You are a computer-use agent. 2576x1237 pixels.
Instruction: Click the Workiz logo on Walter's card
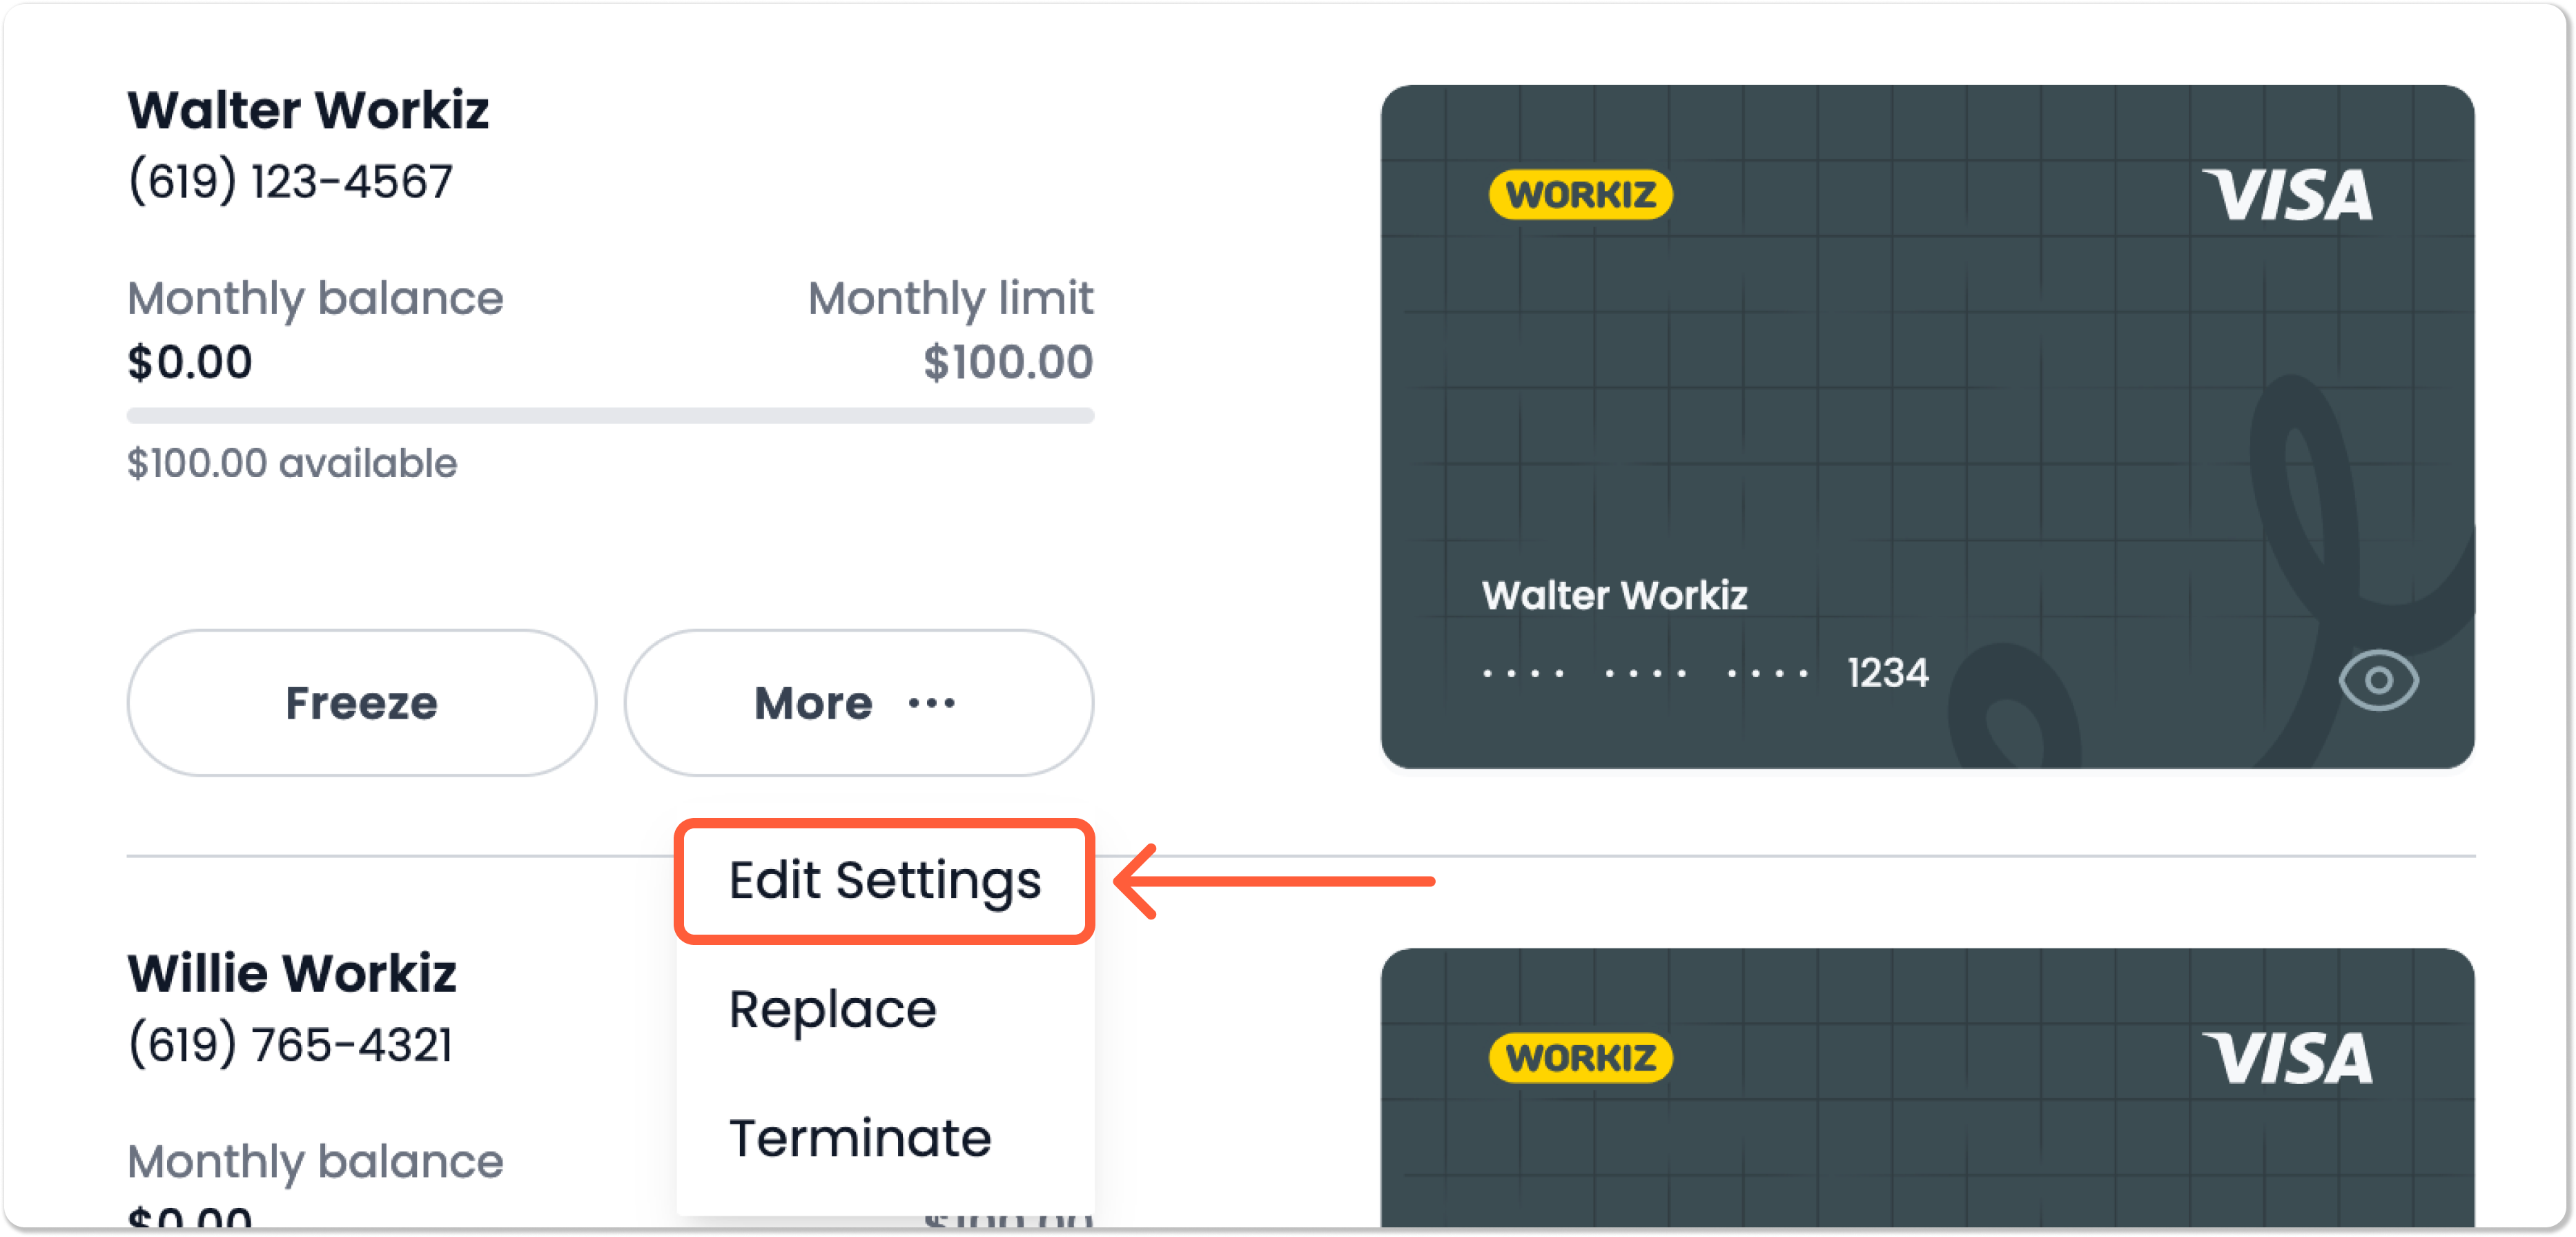(x=1580, y=194)
